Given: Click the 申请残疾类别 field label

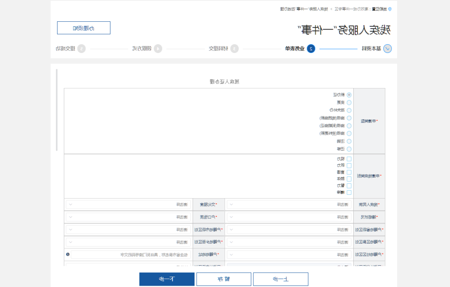Looking at the screenshot, I should click(x=369, y=176).
